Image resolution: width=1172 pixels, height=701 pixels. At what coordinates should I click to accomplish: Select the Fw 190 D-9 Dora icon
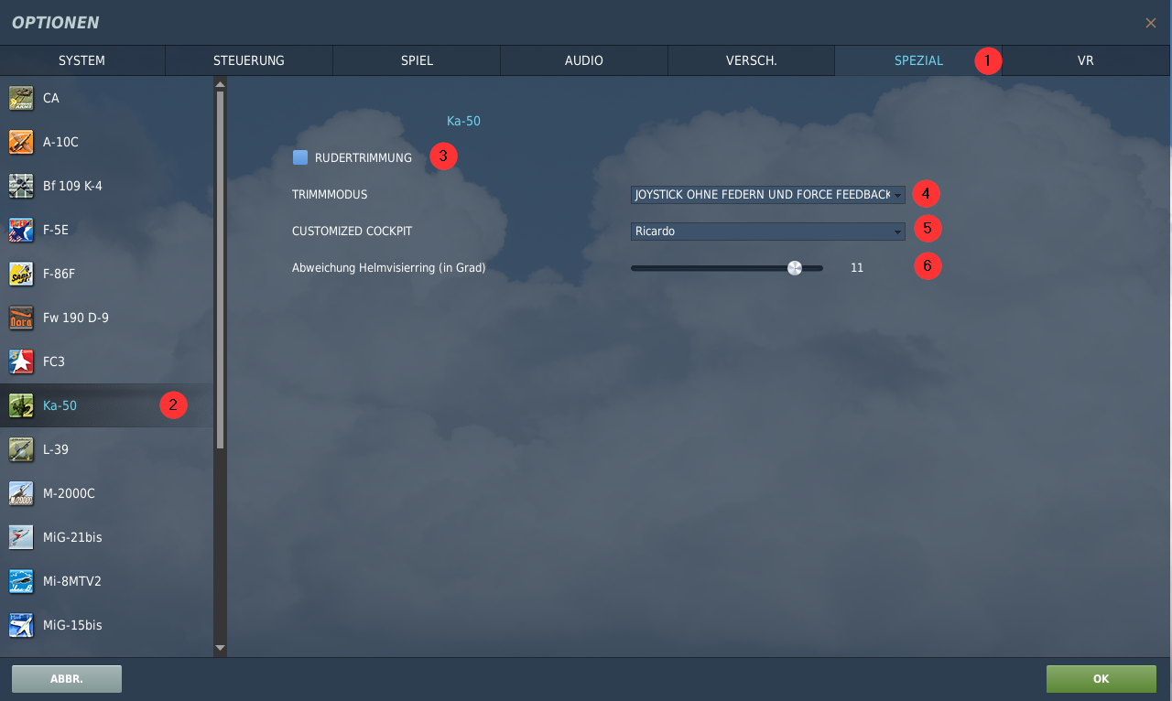point(21,318)
